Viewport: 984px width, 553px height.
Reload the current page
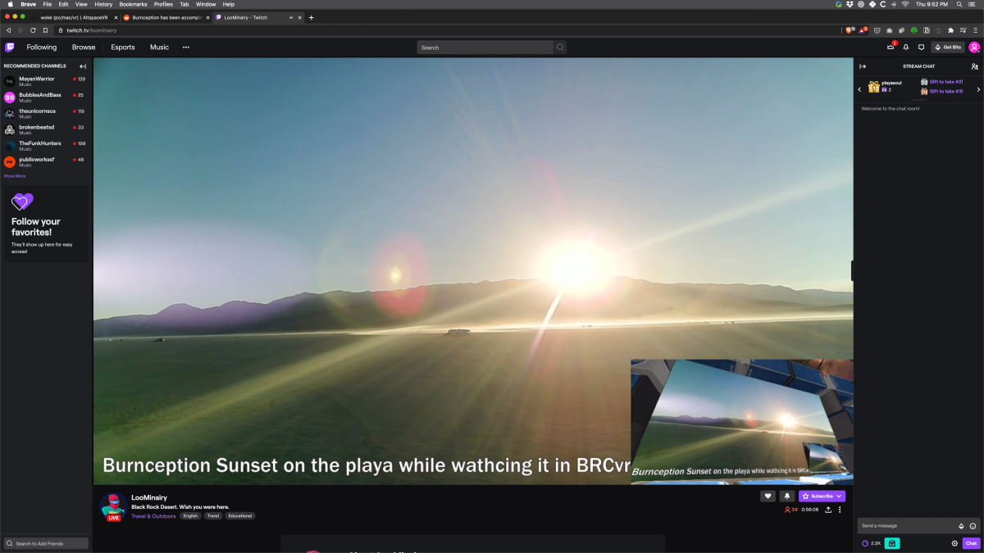pos(33,30)
